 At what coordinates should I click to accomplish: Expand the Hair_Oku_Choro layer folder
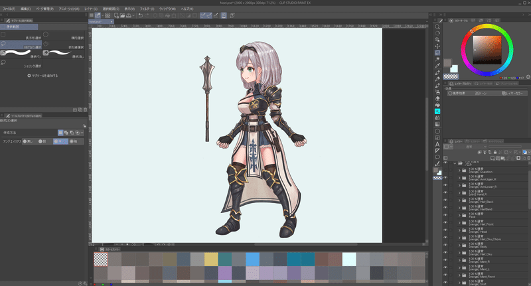[459, 238]
